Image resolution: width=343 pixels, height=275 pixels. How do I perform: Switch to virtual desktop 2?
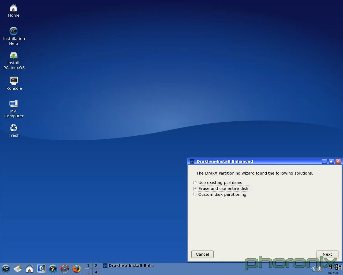pos(96,266)
